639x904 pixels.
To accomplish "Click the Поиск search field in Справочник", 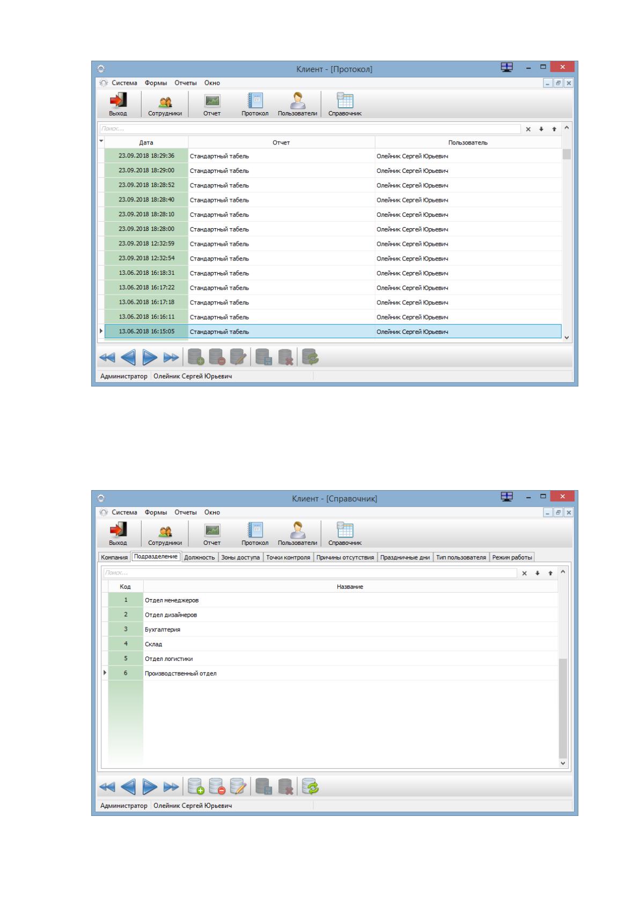I will 310,573.
